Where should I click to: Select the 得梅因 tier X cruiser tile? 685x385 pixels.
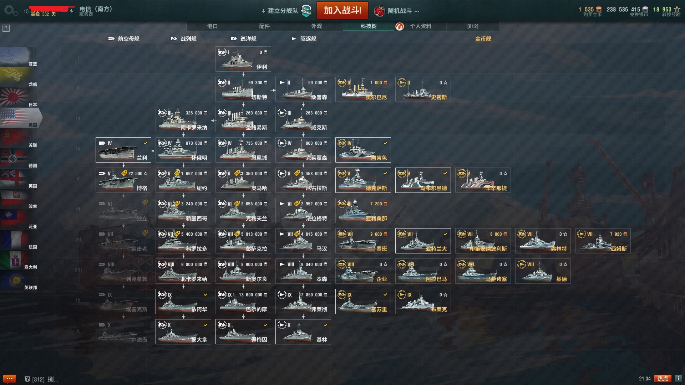[x=243, y=332]
